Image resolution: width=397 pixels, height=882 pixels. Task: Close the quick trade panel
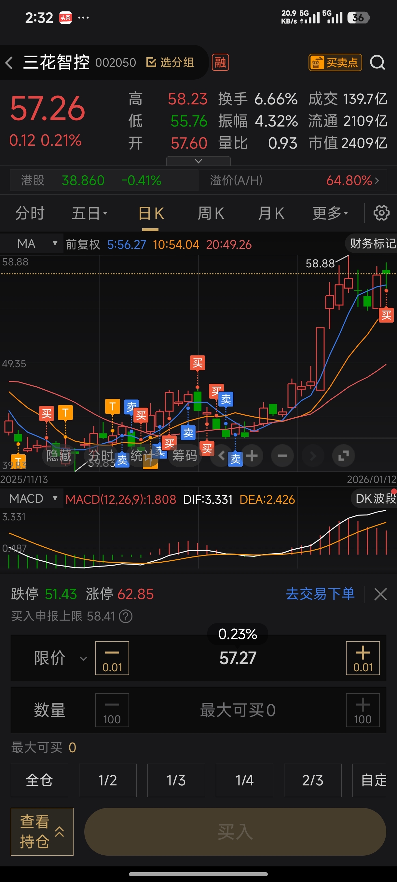[380, 594]
